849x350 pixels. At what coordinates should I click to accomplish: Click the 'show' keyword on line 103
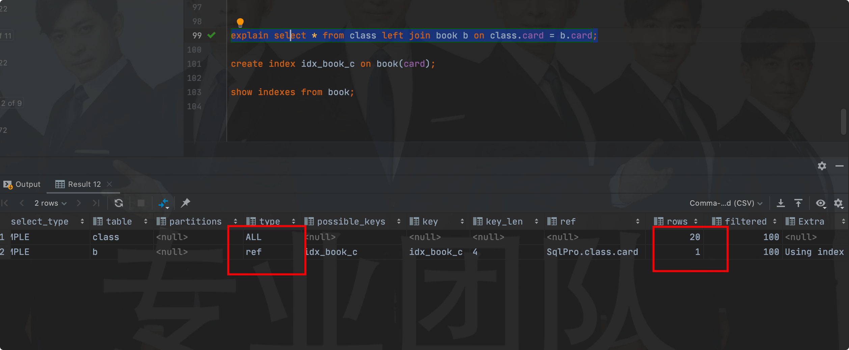242,92
